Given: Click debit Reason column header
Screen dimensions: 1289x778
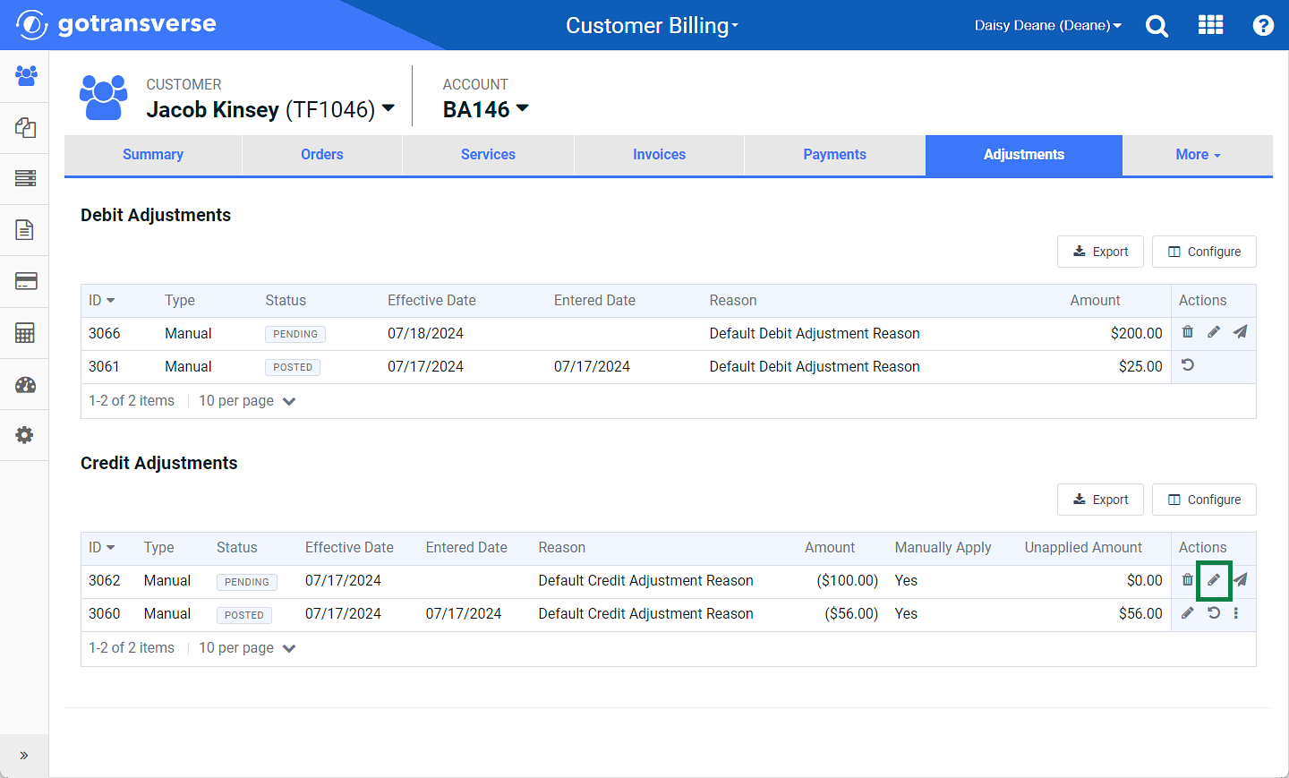Looking at the screenshot, I should click(x=733, y=301).
